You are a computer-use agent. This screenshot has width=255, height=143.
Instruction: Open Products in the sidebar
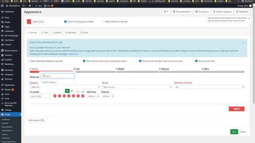8,55
